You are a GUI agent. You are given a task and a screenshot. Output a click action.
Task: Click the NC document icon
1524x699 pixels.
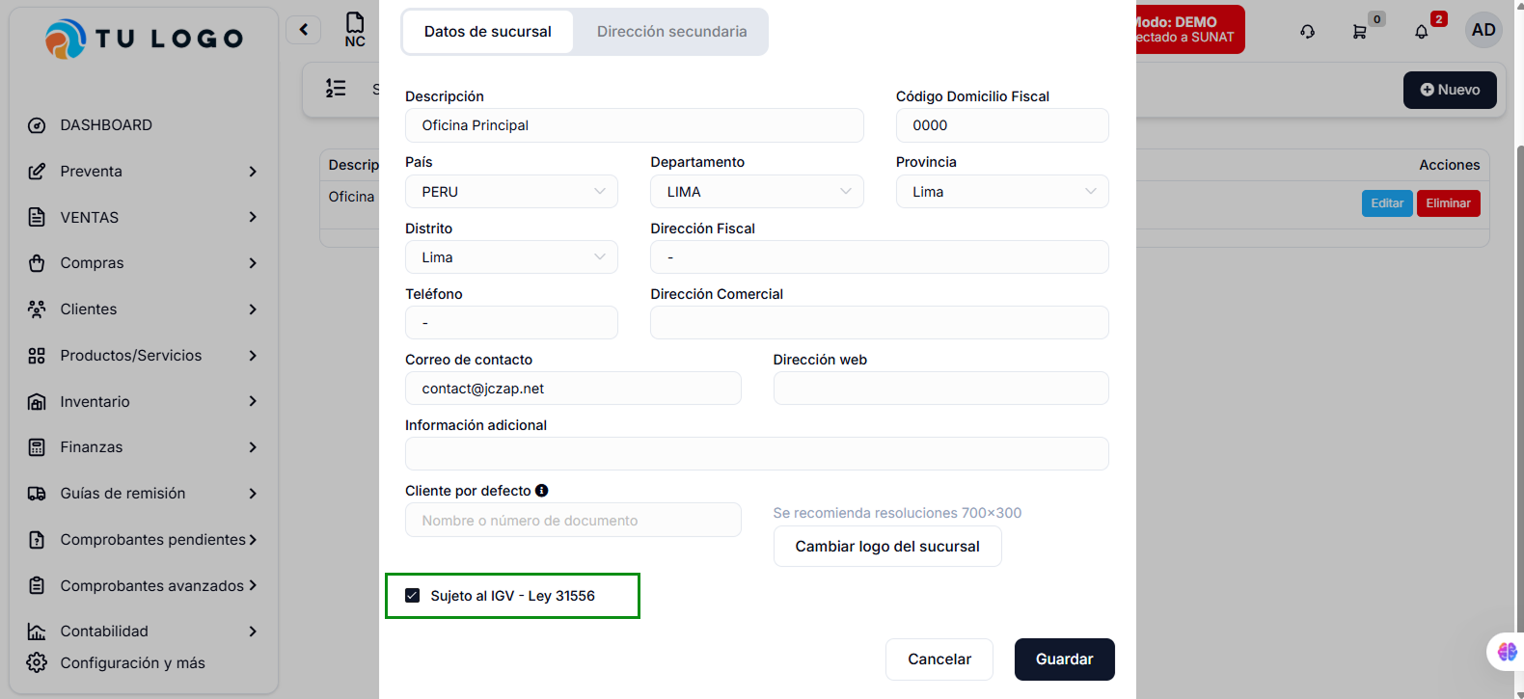click(355, 29)
